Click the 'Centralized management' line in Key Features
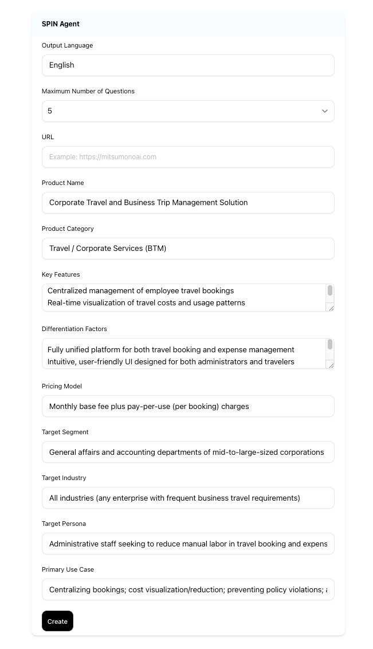This screenshot has width=373, height=649. point(141,291)
